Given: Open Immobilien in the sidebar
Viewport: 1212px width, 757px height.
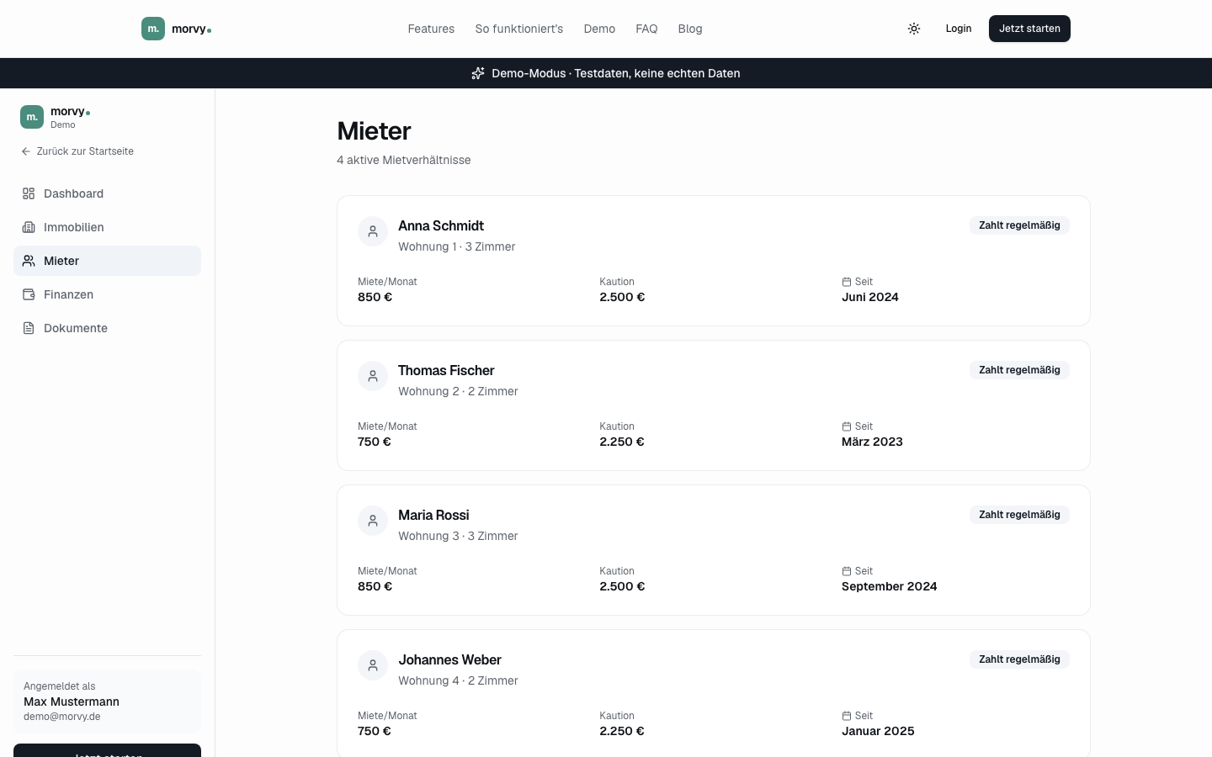Looking at the screenshot, I should [107, 227].
